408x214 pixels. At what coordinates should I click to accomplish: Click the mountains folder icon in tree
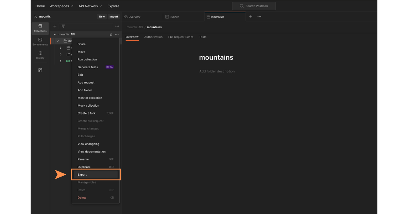click(65, 41)
